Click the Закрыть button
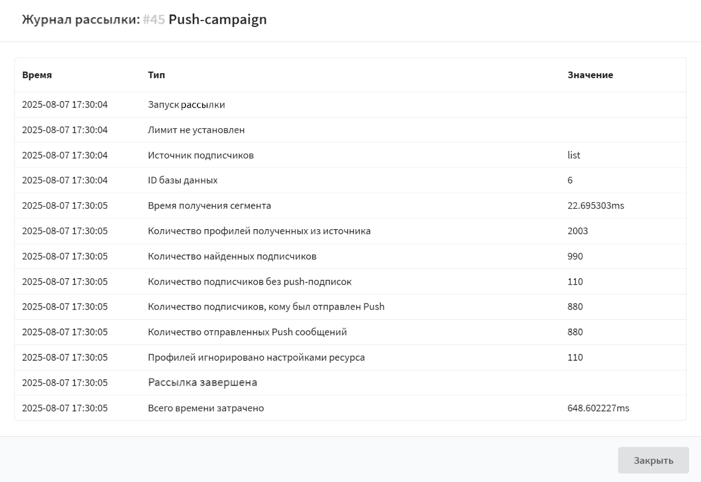701x482 pixels. 653,460
